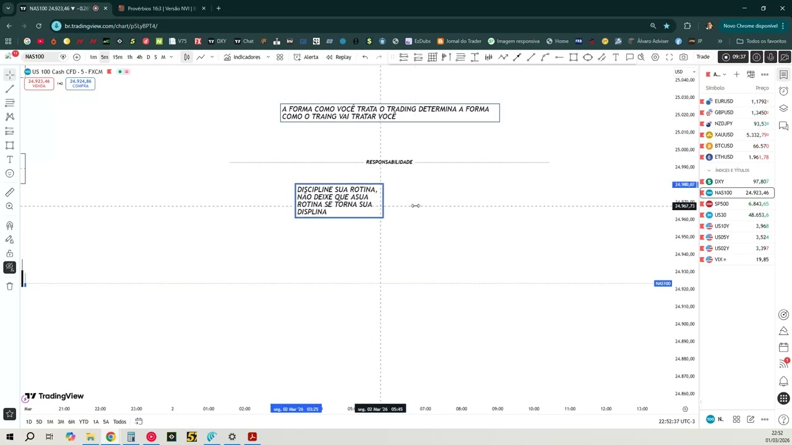The height and width of the screenshot is (445, 792).
Task: Select XAUUSD row in the watchlist
Action: [737, 135]
